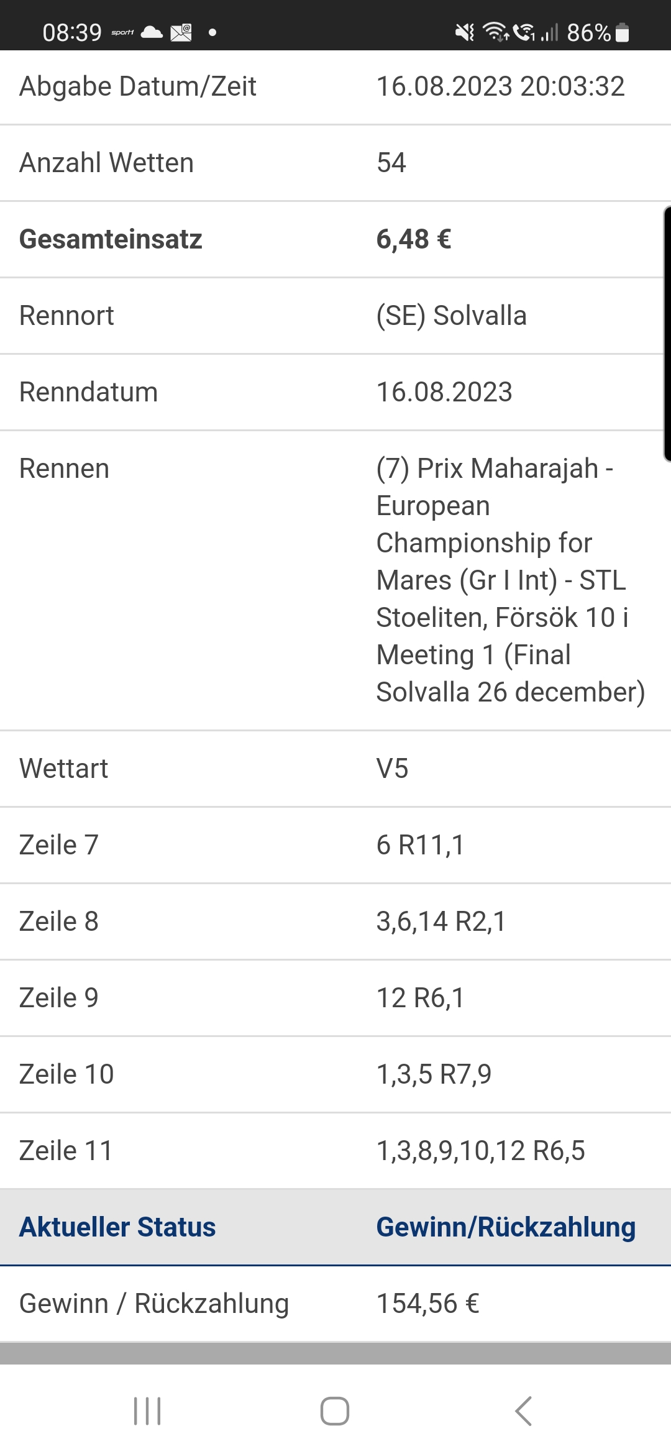671x1454 pixels.
Task: Tap the Gesamteinsatz 6,48 € value
Action: pyautogui.click(x=414, y=239)
